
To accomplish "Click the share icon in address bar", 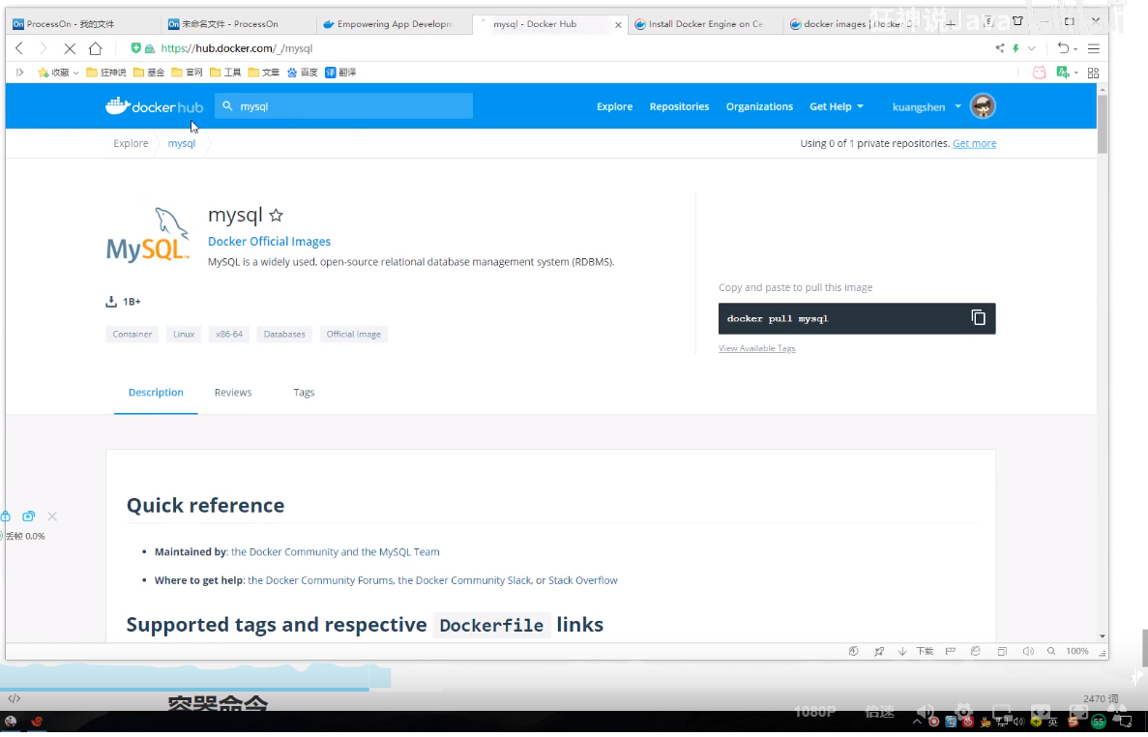I will click(999, 48).
